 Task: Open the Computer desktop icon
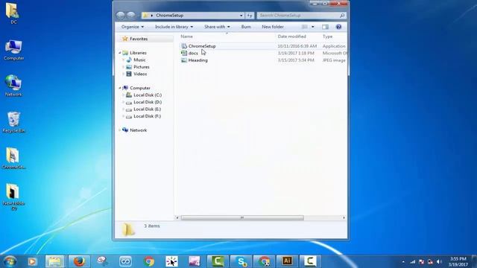tap(13, 50)
